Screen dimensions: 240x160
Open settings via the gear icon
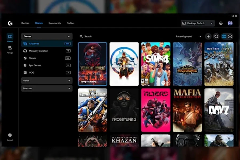click(221, 23)
